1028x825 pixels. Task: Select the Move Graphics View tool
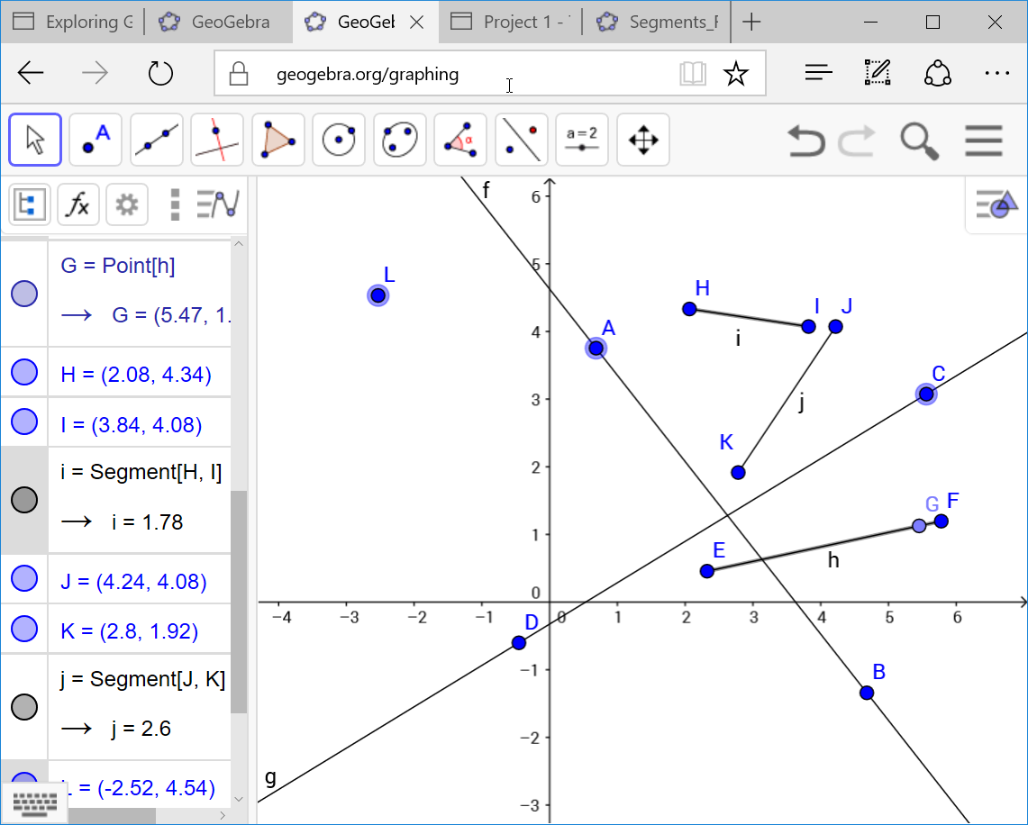[x=642, y=140]
